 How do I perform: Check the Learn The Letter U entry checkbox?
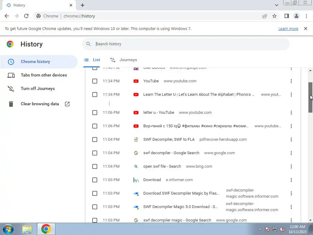pyautogui.click(x=95, y=95)
